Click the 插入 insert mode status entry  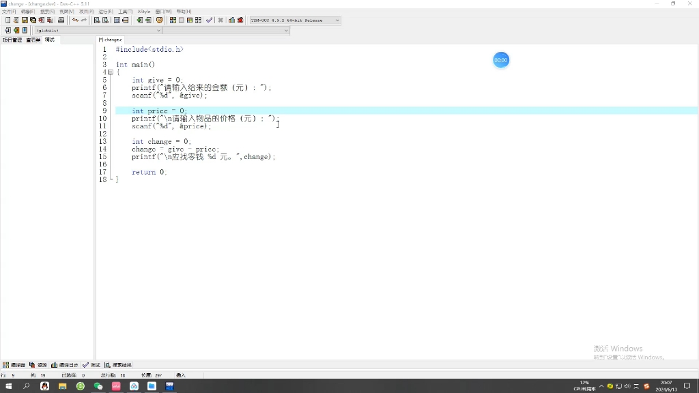pyautogui.click(x=180, y=375)
